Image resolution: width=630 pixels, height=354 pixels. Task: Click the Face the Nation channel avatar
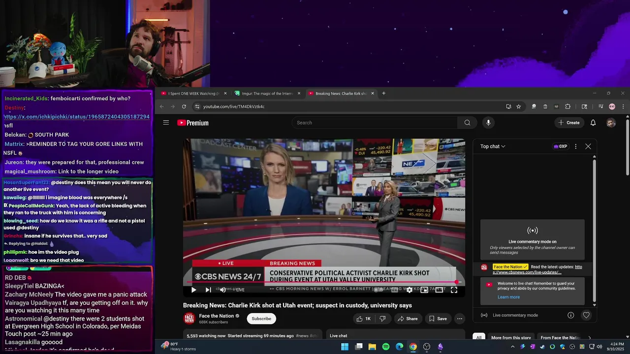point(189,319)
